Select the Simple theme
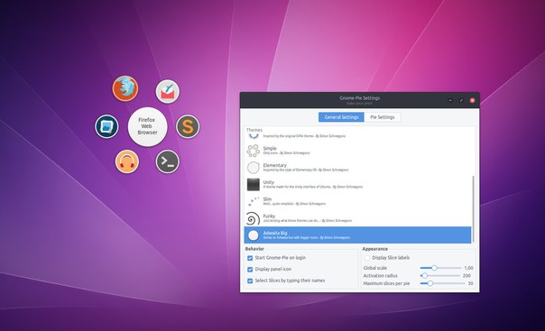Image resolution: width=545 pixels, height=331 pixels. coord(358,151)
